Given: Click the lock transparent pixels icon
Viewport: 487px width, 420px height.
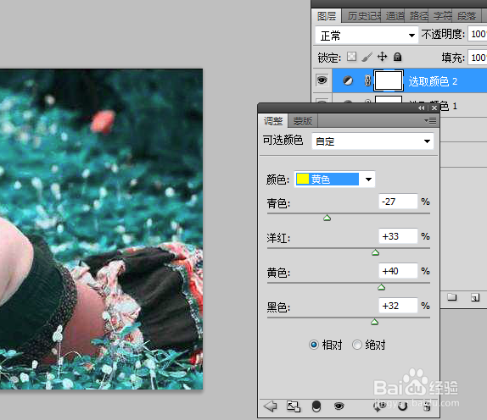Looking at the screenshot, I should point(351,57).
